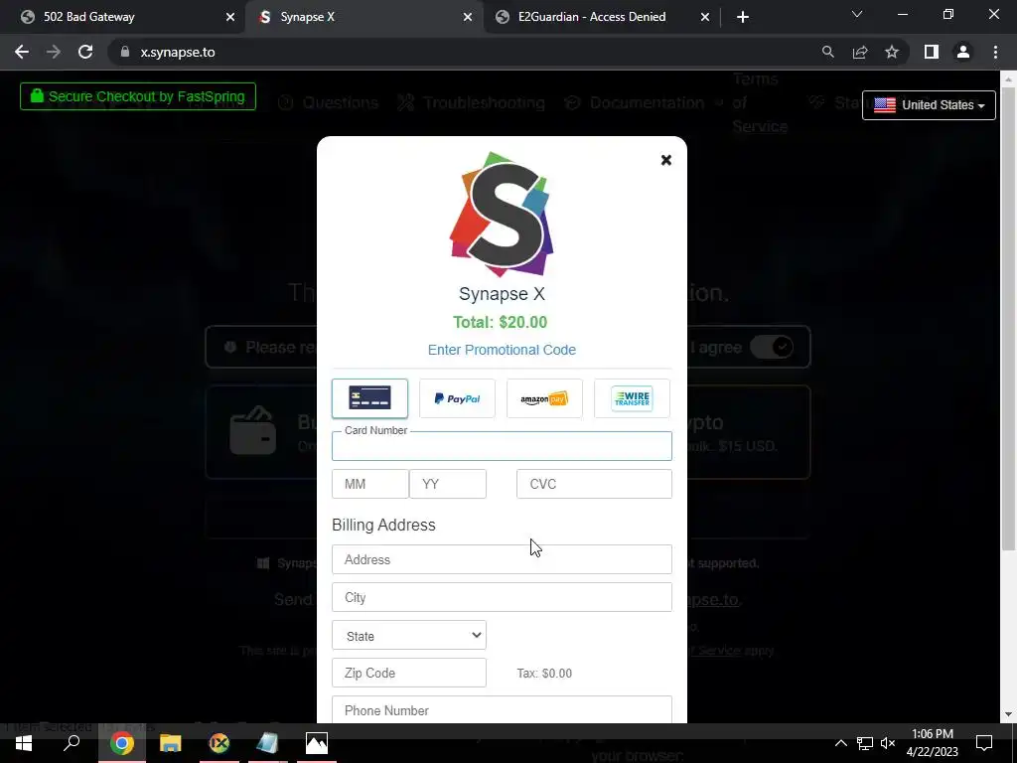Open the Windows notification center
This screenshot has width=1017, height=763.
click(984, 743)
